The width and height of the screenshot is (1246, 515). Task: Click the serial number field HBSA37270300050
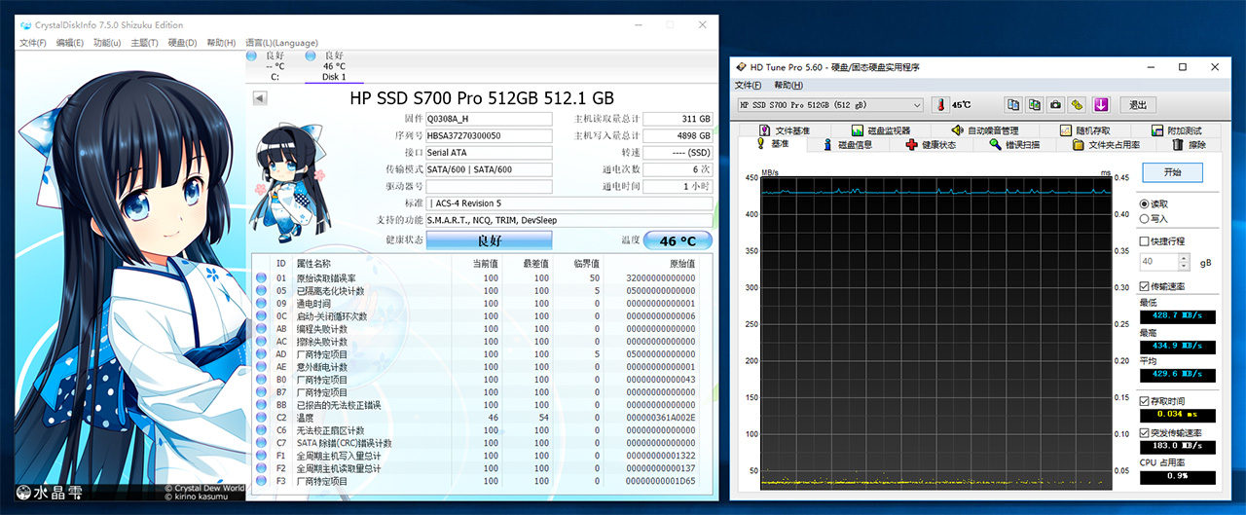coord(489,135)
